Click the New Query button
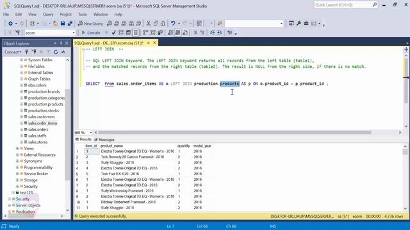Image resolution: width=410 pixels, height=230 pixels. [90, 24]
